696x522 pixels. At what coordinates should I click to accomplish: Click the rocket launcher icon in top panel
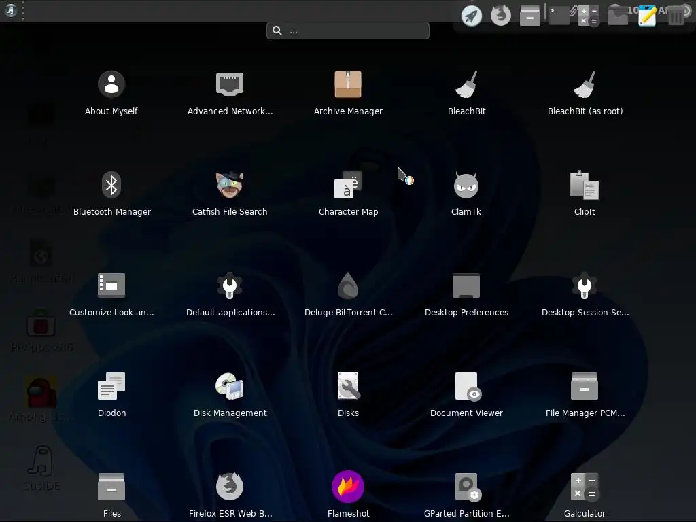(472, 16)
